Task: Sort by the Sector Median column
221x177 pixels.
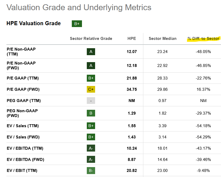Action: coord(163,39)
